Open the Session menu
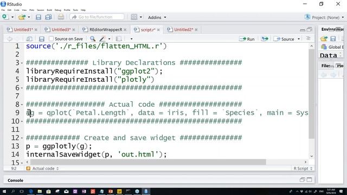This screenshot has width=347, height=195. [x=41, y=10]
